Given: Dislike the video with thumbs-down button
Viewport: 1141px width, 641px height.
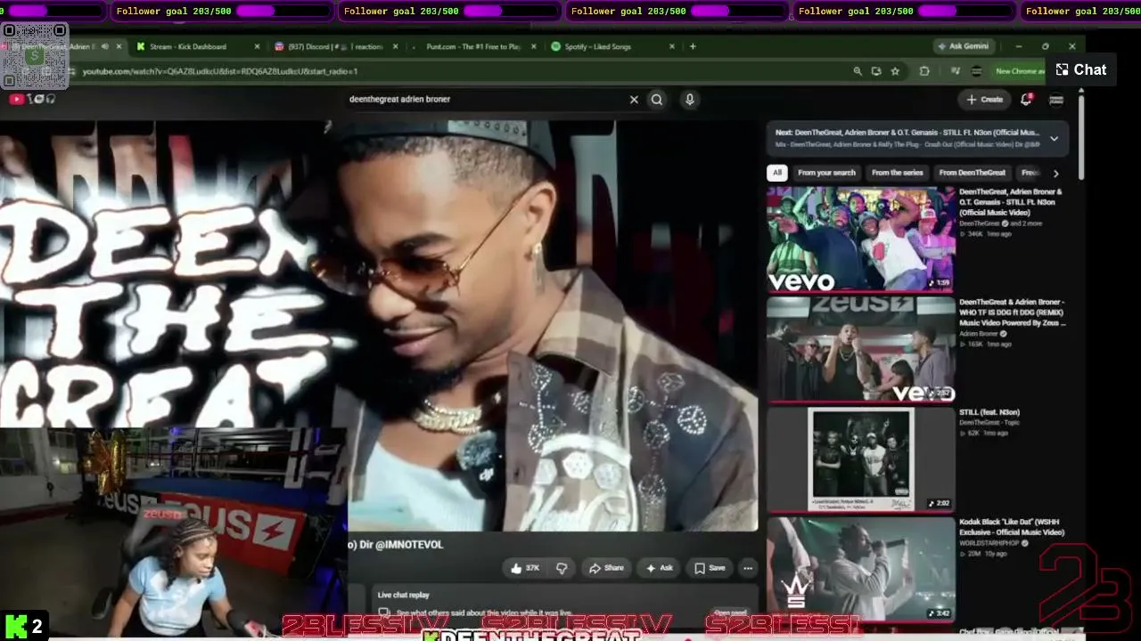Looking at the screenshot, I should (x=562, y=568).
